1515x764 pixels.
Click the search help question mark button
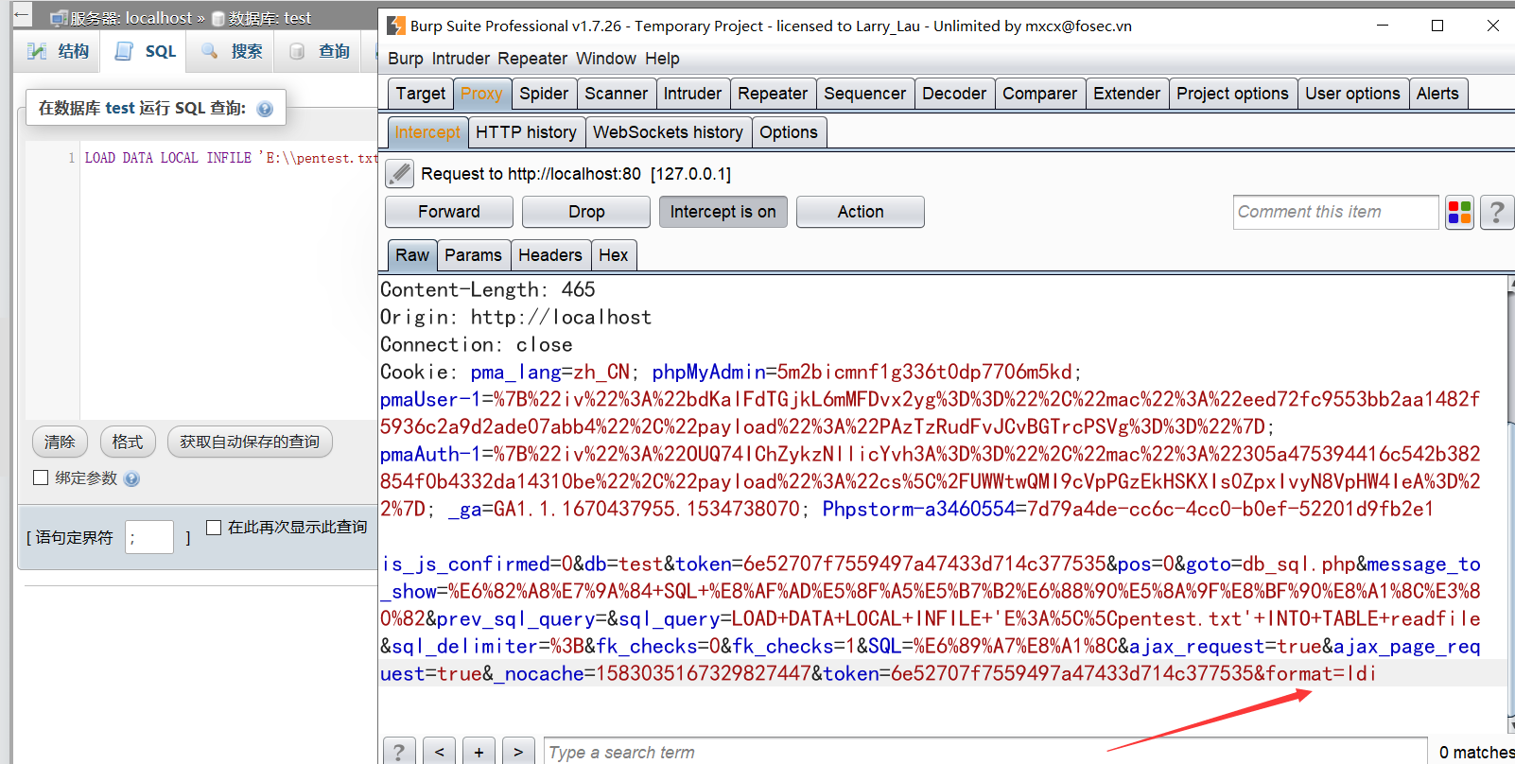[399, 752]
